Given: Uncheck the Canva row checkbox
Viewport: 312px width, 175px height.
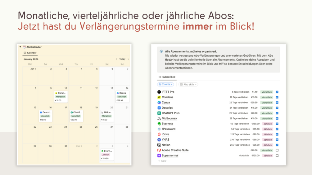Looking at the screenshot, I should tap(277, 103).
